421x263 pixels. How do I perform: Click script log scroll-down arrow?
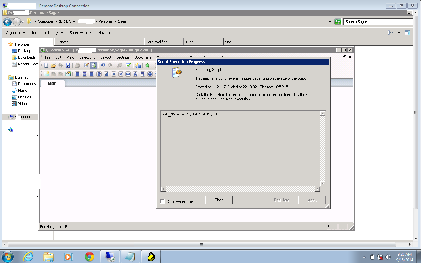323,184
